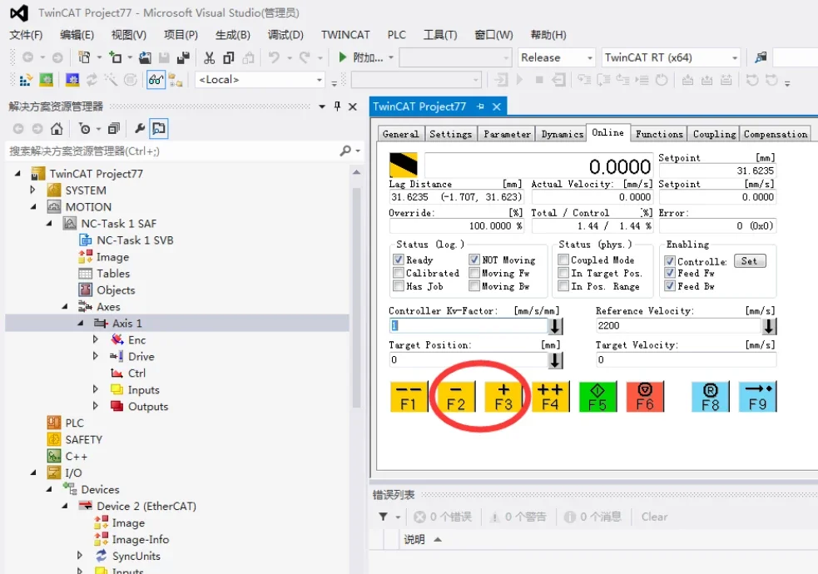The height and width of the screenshot is (574, 818).
Task: Open the Release configuration dropdown
Action: [x=556, y=57]
